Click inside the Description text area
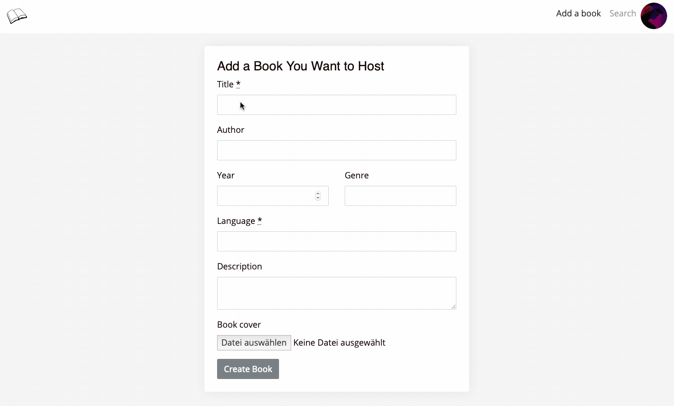The width and height of the screenshot is (674, 406). (336, 293)
